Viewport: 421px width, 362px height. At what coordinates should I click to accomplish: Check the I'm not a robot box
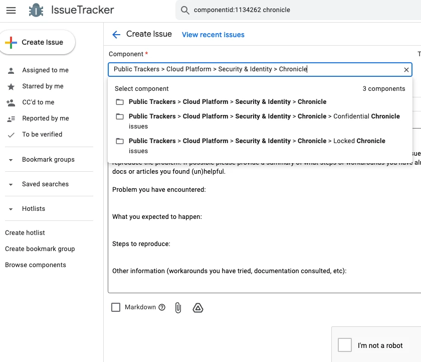click(345, 345)
